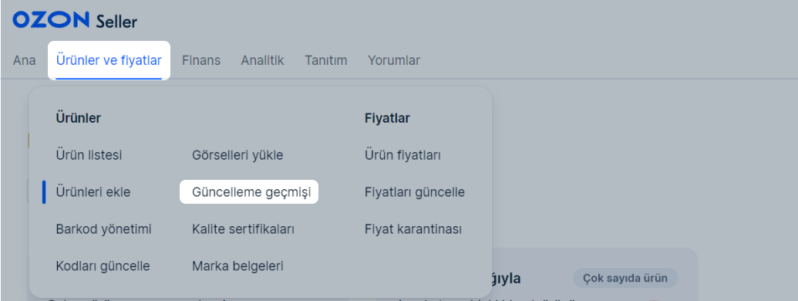
Task: Select Ürünleri ekle from the menu
Action: (x=93, y=192)
